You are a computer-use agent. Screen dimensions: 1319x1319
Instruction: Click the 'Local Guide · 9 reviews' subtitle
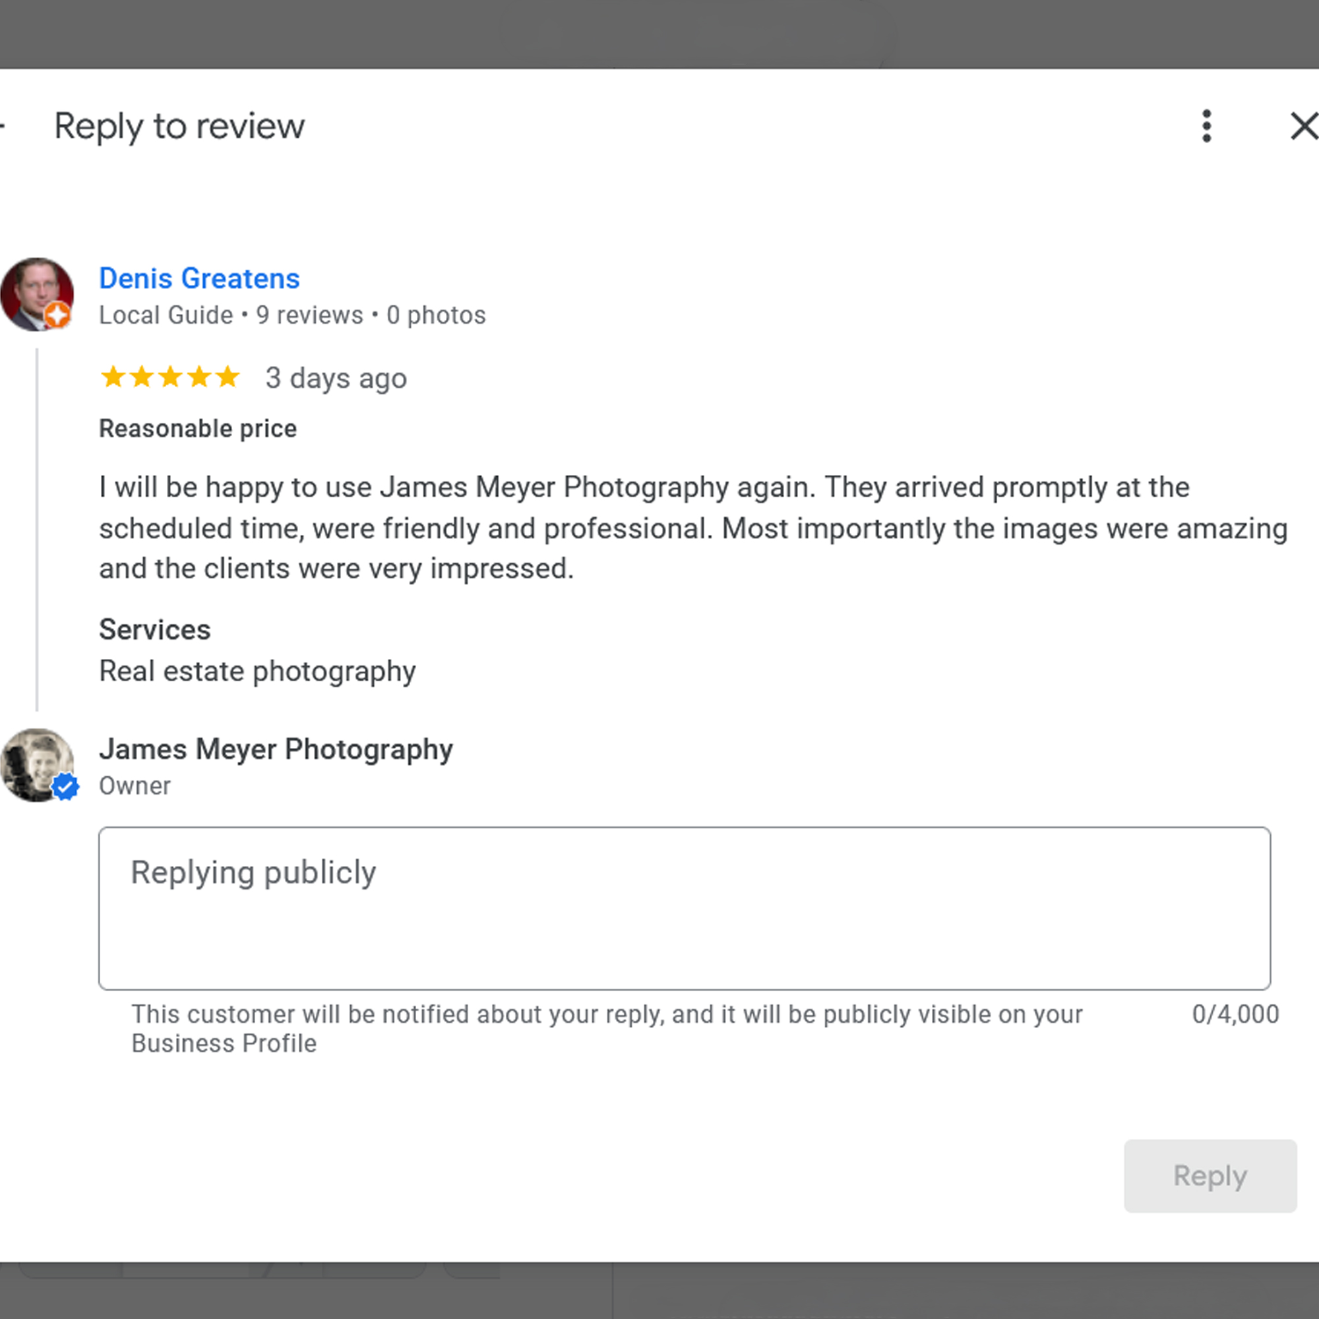(291, 315)
